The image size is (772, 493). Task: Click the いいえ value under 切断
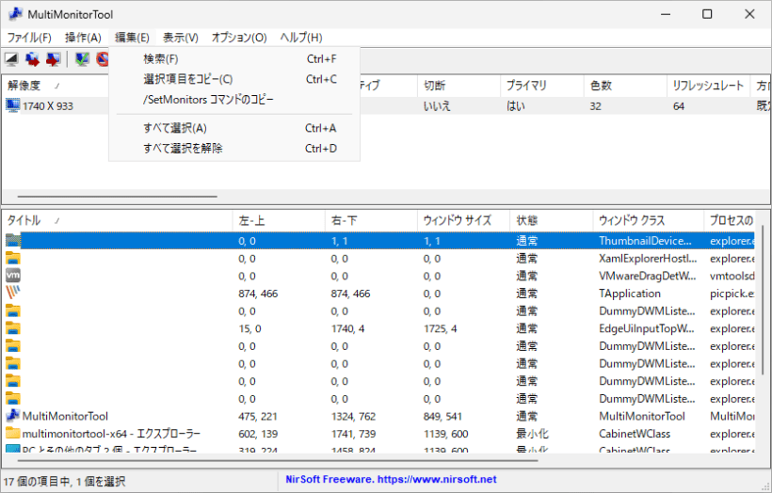point(437,106)
